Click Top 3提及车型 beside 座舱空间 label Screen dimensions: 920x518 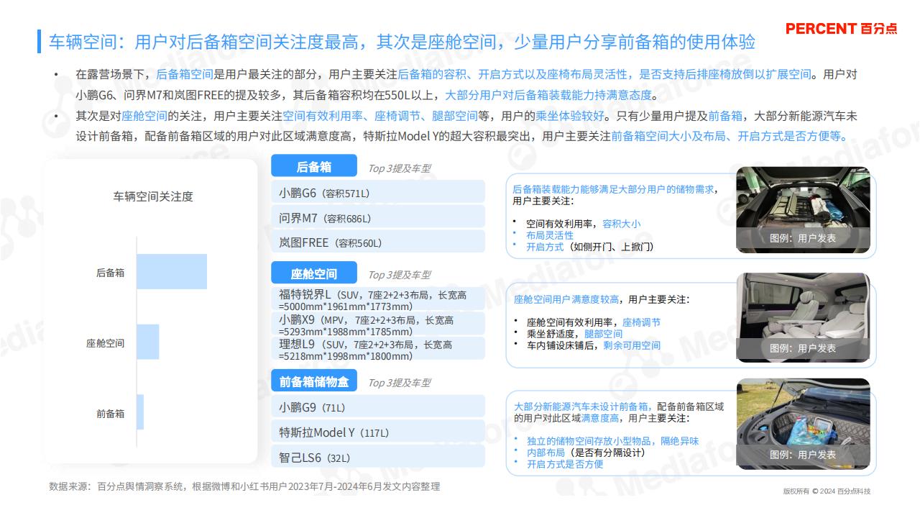(x=400, y=275)
